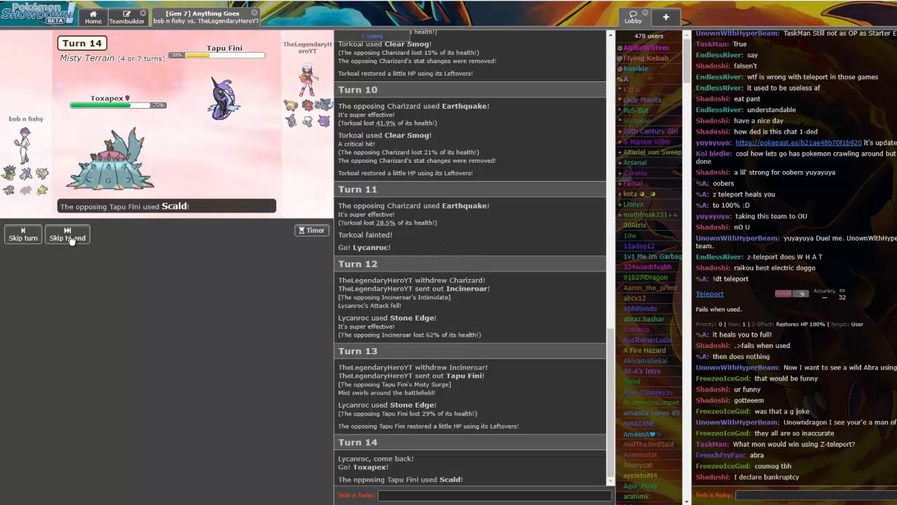Click the Skip turn button
Image resolution: width=897 pixels, height=505 pixels.
23,234
